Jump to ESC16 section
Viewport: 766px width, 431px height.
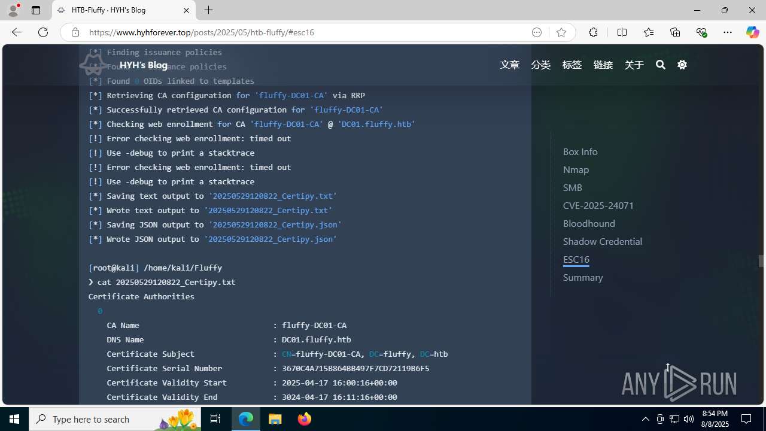576,259
